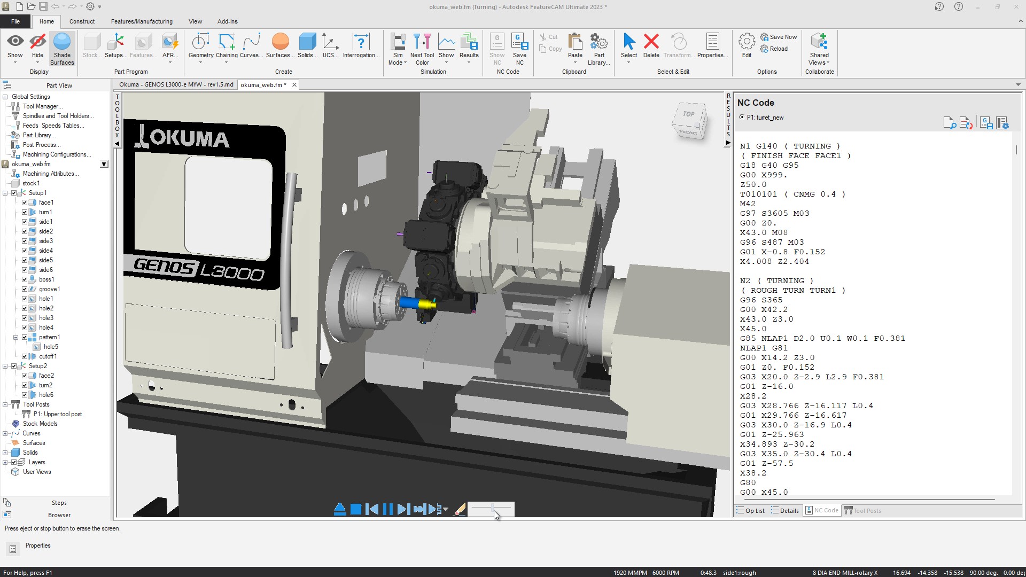Click the Shade Surfaces ribbon icon
The image size is (1026, 577).
point(62,49)
